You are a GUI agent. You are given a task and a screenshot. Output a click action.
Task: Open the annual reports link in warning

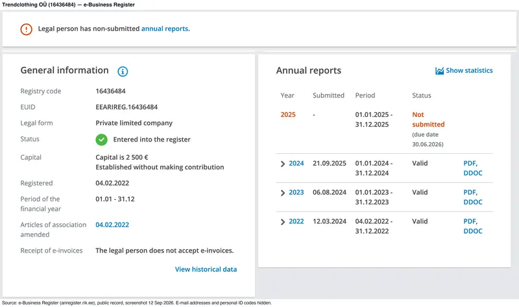tap(165, 29)
